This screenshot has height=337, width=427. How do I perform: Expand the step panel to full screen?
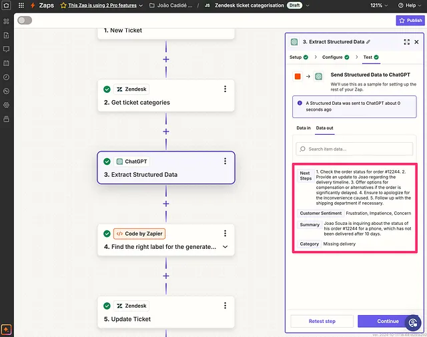tap(406, 42)
